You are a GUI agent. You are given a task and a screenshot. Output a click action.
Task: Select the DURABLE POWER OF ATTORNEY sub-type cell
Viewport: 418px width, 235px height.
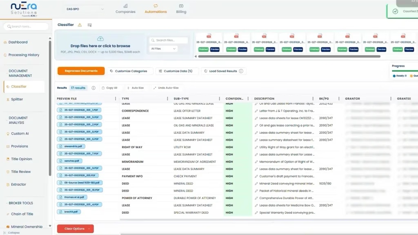195,198
